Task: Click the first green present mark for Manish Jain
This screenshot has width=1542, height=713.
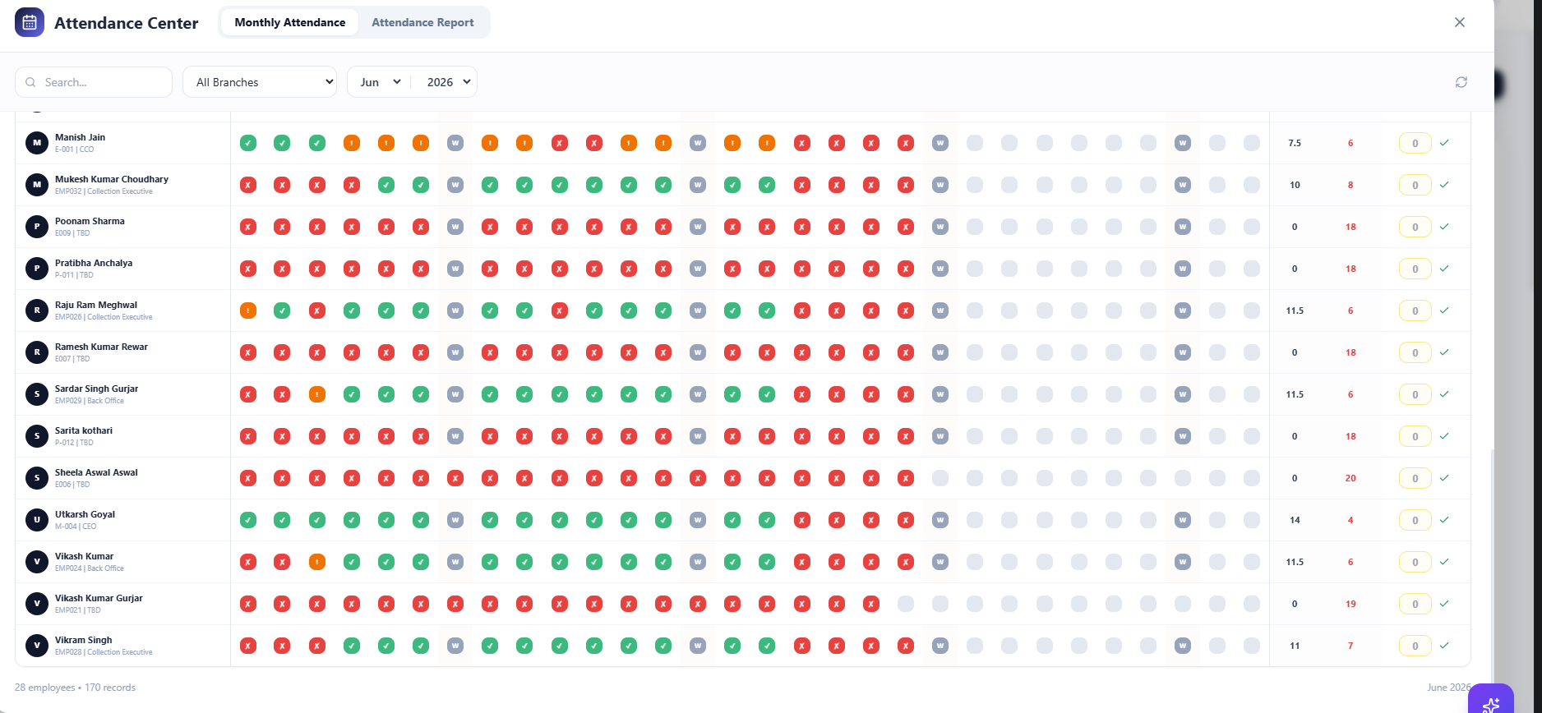Action: click(x=247, y=143)
